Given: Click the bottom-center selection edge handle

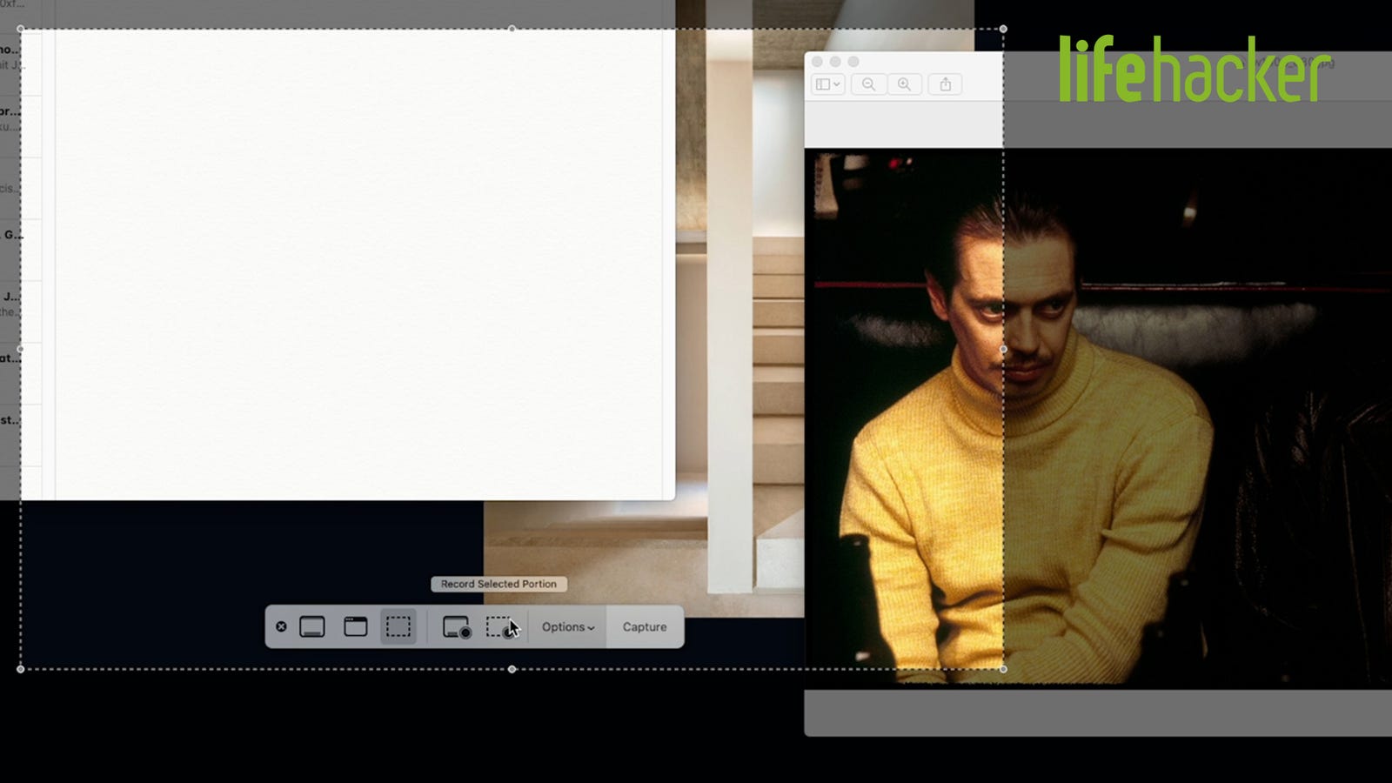Looking at the screenshot, I should (x=512, y=669).
